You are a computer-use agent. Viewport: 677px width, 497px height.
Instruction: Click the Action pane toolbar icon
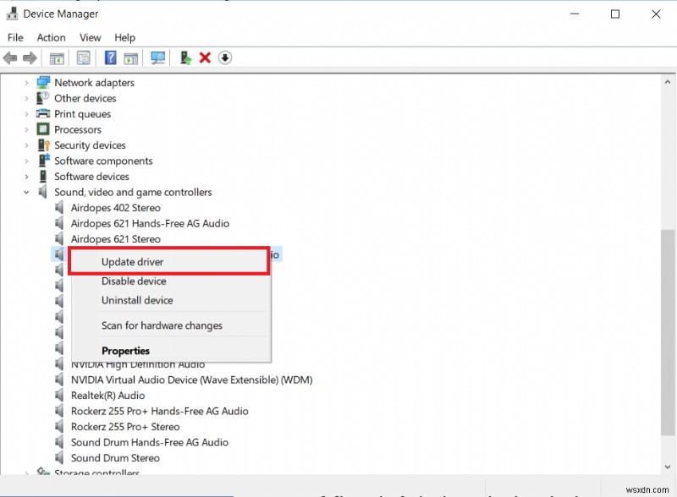tap(131, 57)
